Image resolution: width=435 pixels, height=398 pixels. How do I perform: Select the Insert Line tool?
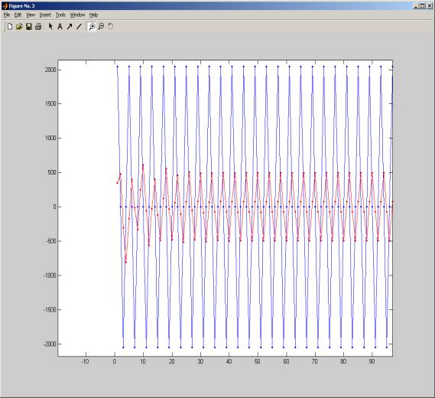point(79,26)
